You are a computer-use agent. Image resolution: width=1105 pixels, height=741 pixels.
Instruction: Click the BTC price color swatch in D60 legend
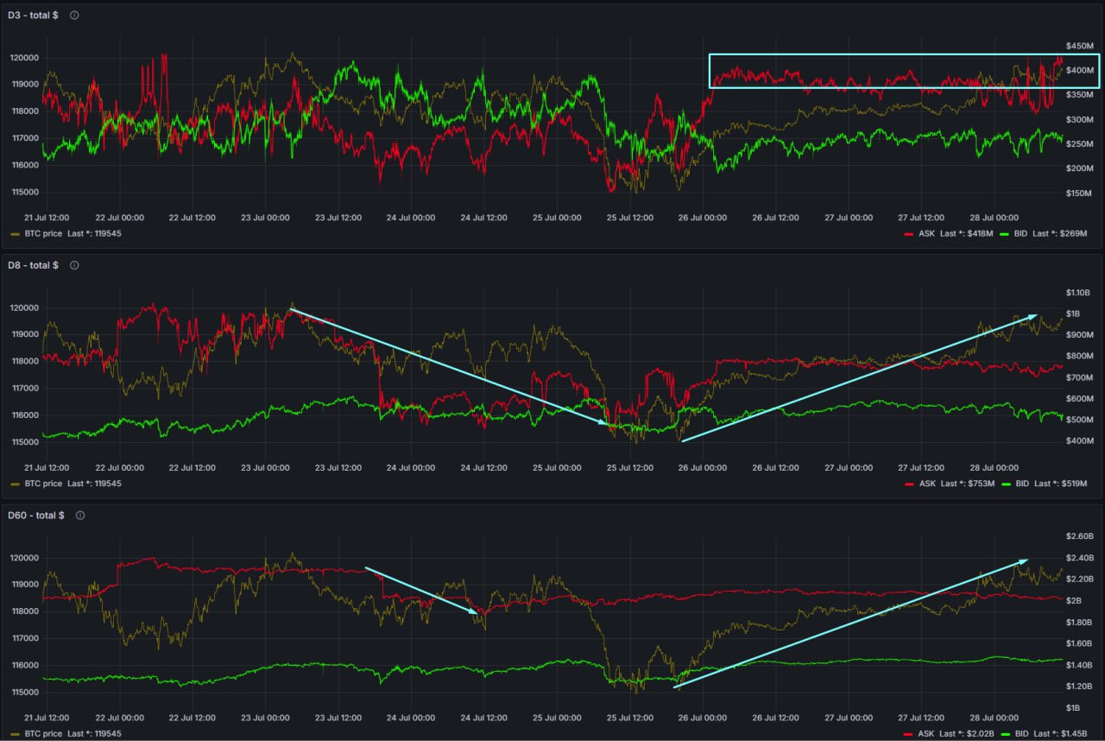(x=15, y=734)
